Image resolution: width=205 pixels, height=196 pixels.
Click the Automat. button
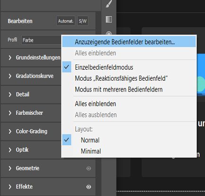pos(66,21)
